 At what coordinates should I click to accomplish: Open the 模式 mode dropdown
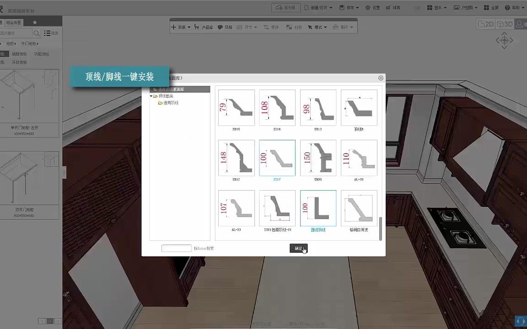coord(318,27)
